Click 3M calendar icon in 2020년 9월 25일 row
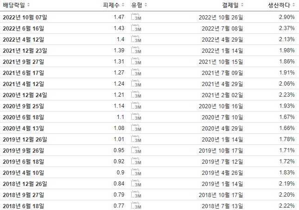The width and height of the screenshot is (299, 210). [x=136, y=105]
